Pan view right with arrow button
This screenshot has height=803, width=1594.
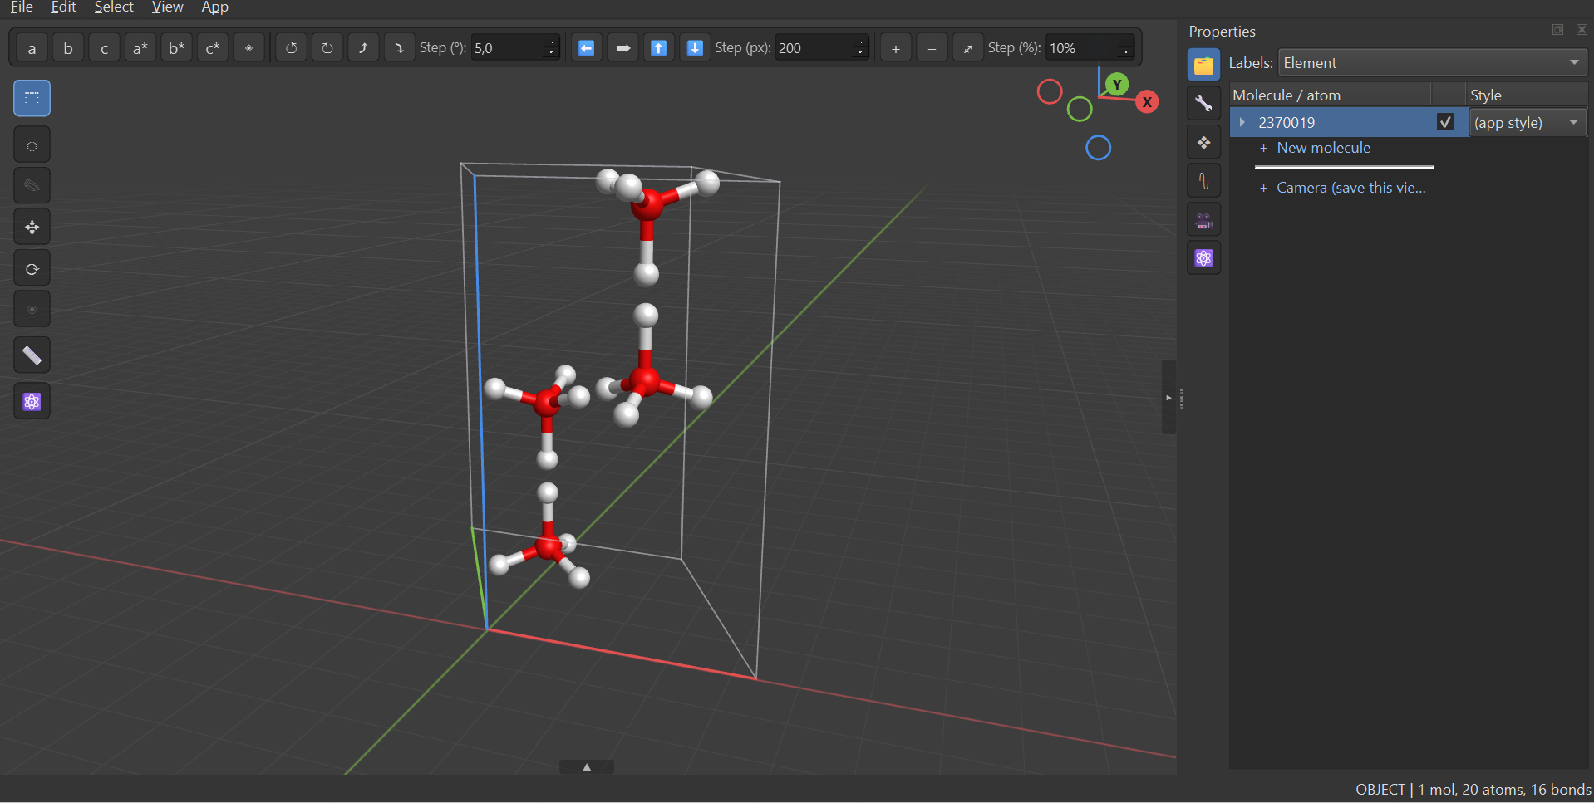[x=622, y=48]
